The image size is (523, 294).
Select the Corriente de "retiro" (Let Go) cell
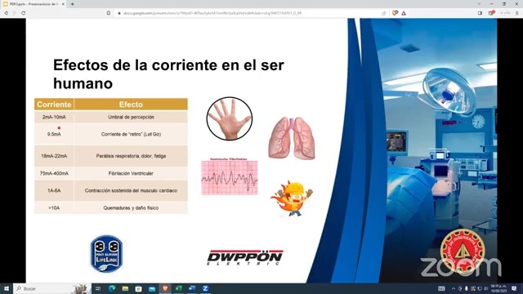131,134
